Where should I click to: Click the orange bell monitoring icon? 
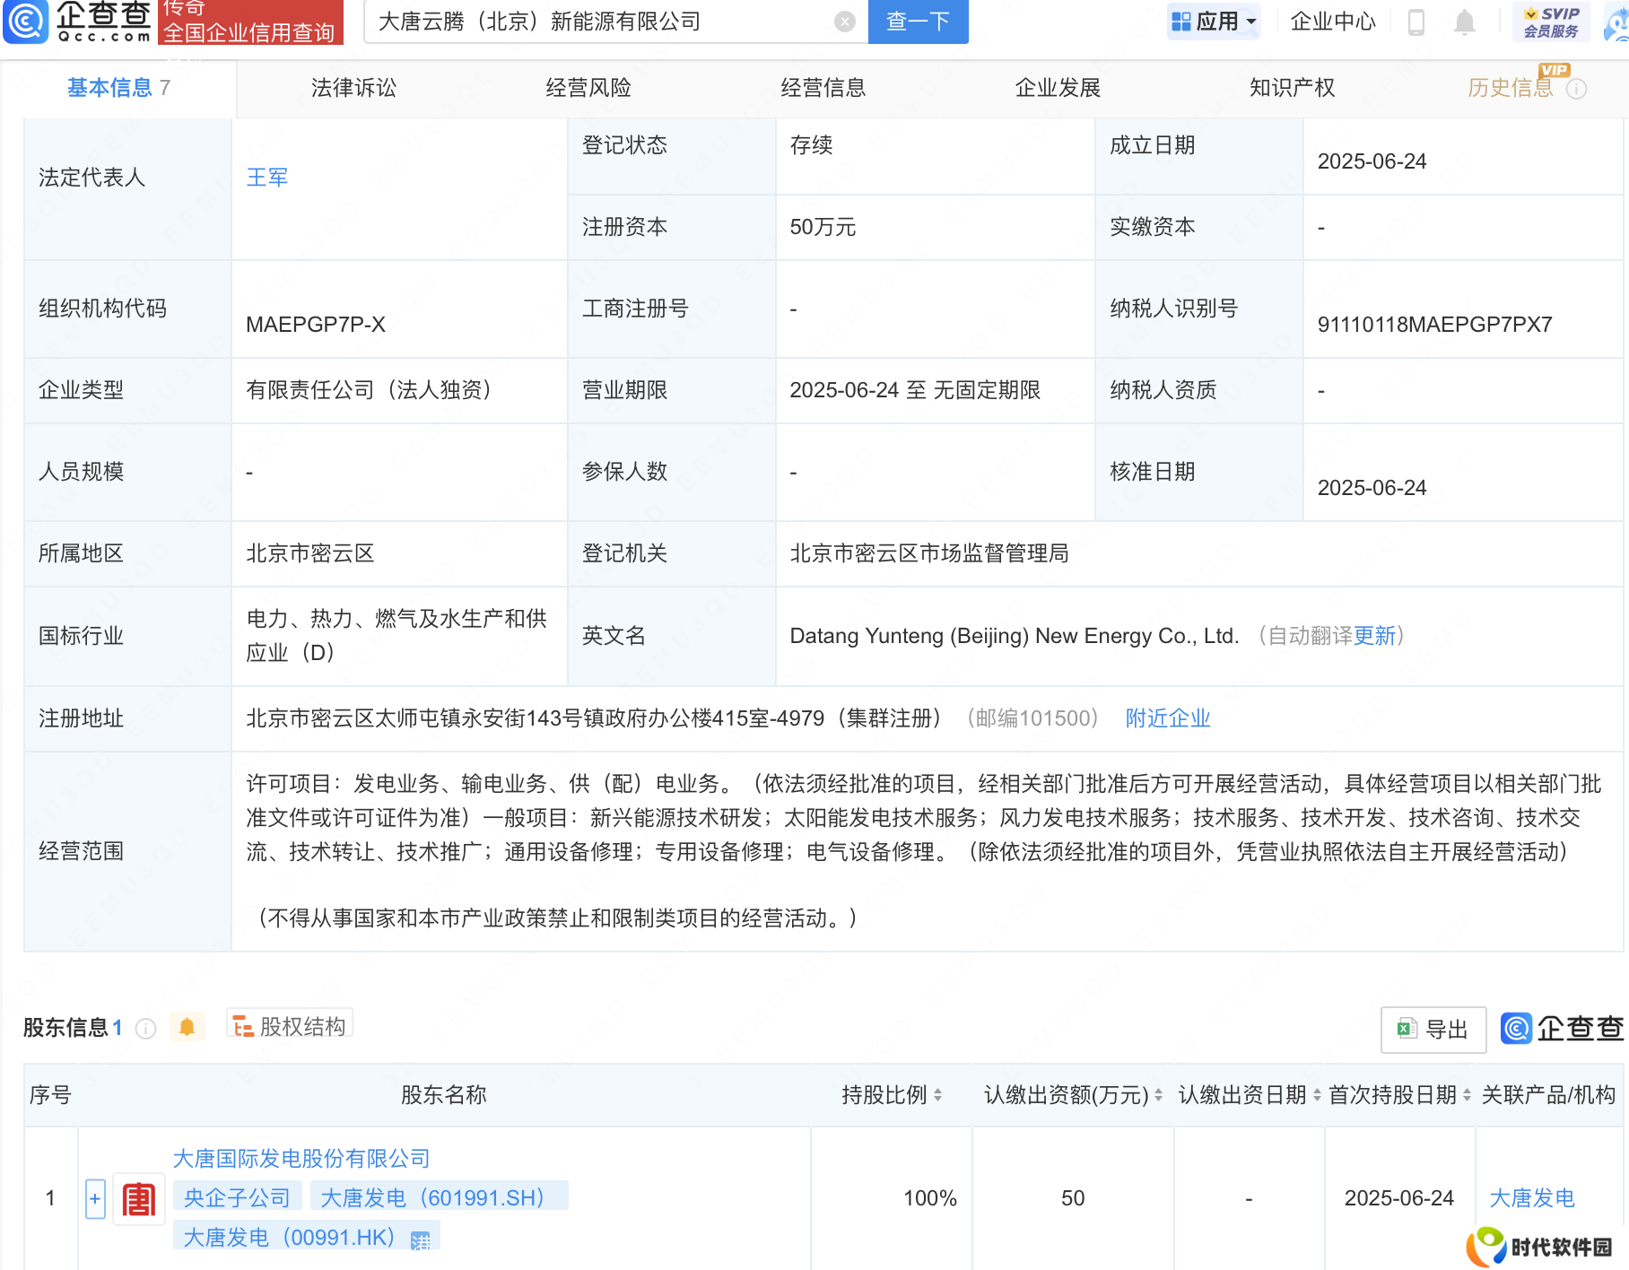[x=187, y=1027]
